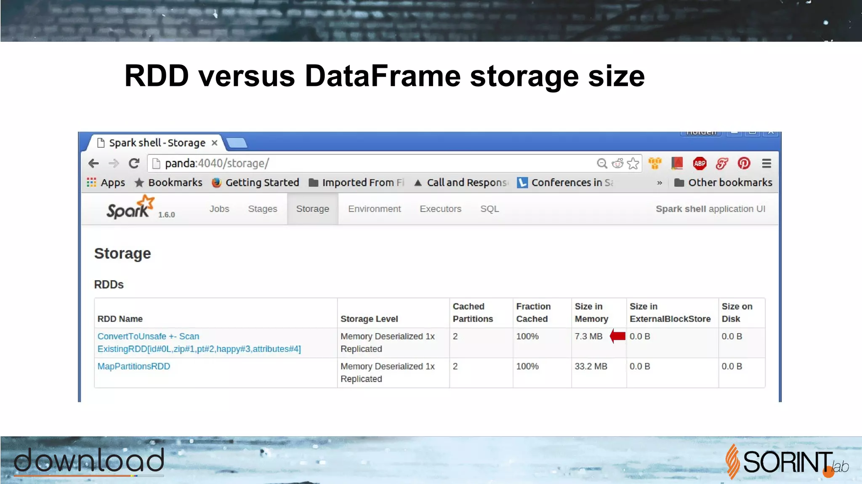Close the Spark shell - Storage tab
Viewport: 862px width, 484px height.
point(214,143)
